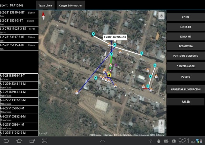This screenshot has width=205, height=145.
Task: Select line L-2-28183917-6-BT
Action: (x=19, y=39)
